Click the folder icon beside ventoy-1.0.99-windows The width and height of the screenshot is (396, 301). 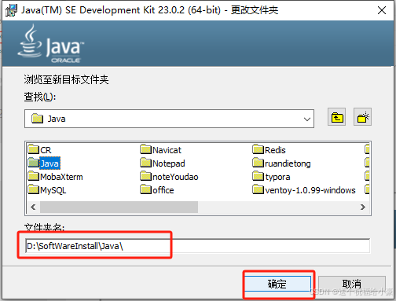coord(258,189)
